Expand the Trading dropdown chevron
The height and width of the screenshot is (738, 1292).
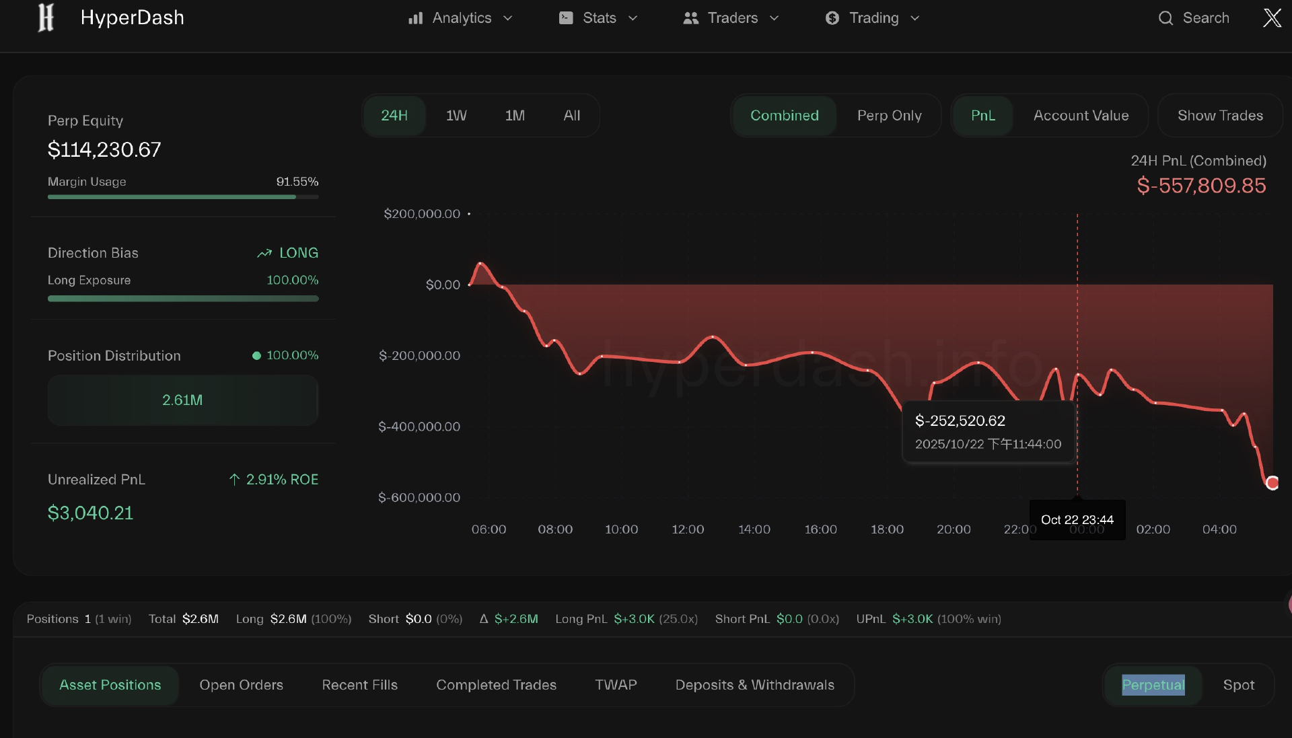click(x=914, y=18)
